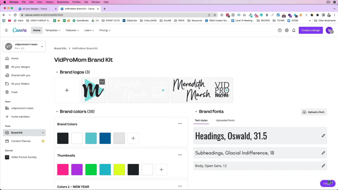Open the QuickBooks bookmark
The height and width of the screenshot is (190, 338).
click(x=81, y=20)
